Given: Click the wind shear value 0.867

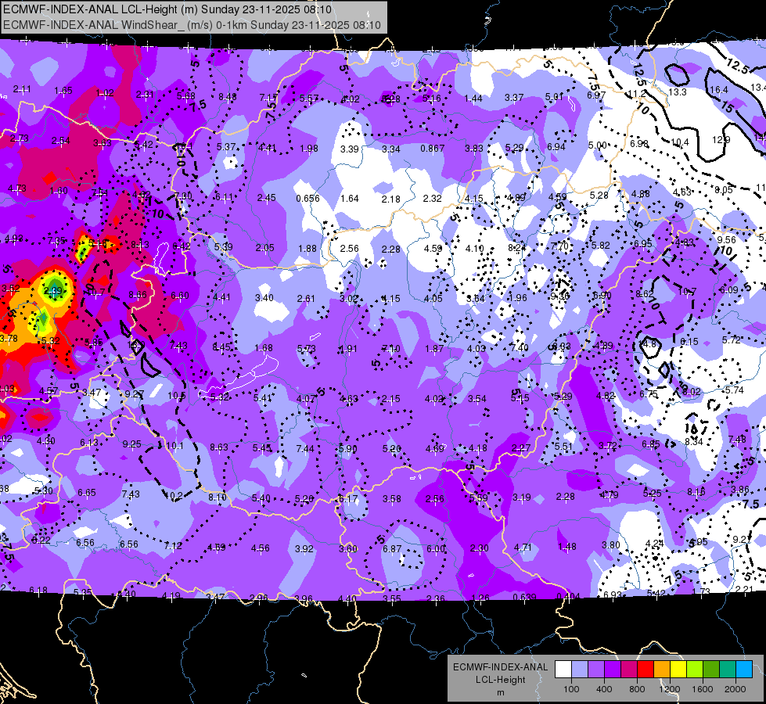Looking at the screenshot, I should tap(433, 148).
